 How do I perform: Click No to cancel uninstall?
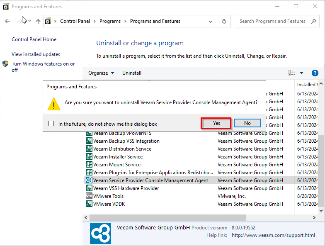(x=247, y=123)
